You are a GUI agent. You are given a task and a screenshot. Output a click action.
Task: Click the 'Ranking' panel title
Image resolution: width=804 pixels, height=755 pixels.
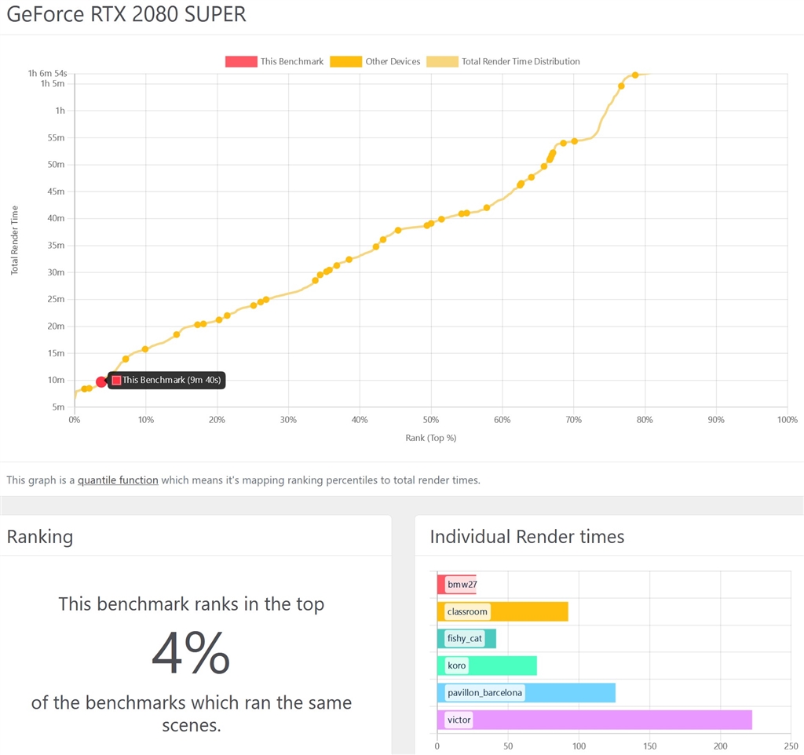[x=40, y=537]
